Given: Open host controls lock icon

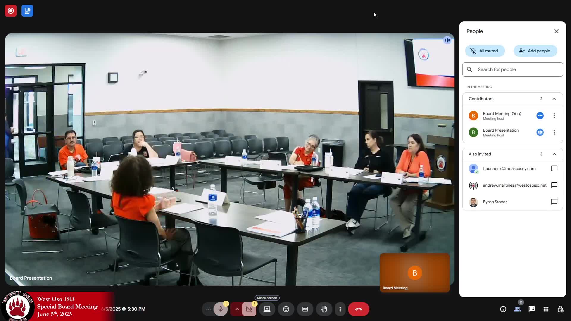Looking at the screenshot, I should pos(560,309).
